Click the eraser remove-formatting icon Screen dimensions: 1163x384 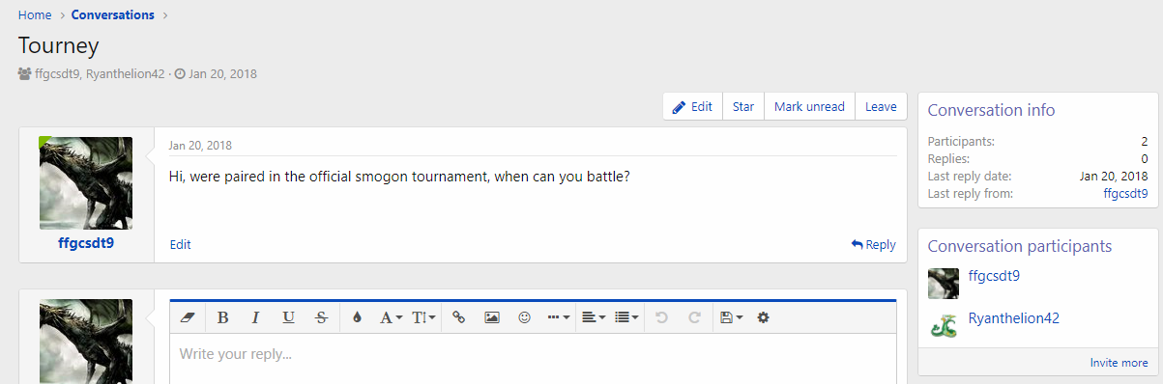[188, 316]
